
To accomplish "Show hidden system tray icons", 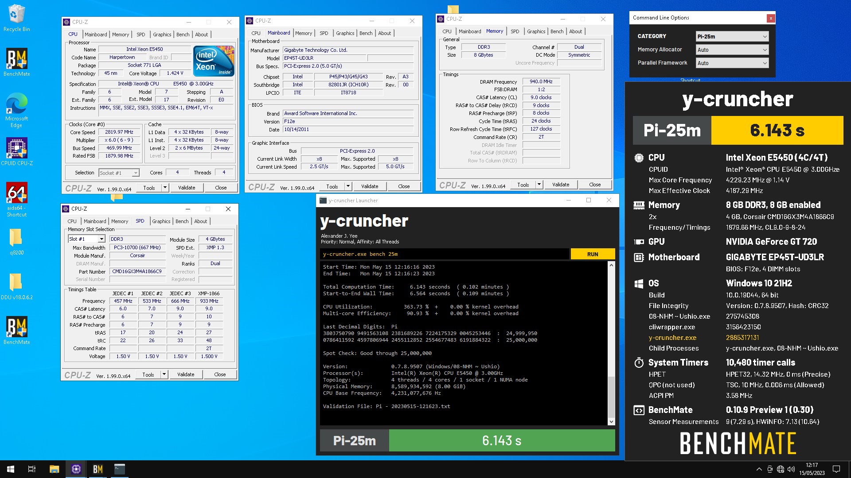I will click(759, 469).
